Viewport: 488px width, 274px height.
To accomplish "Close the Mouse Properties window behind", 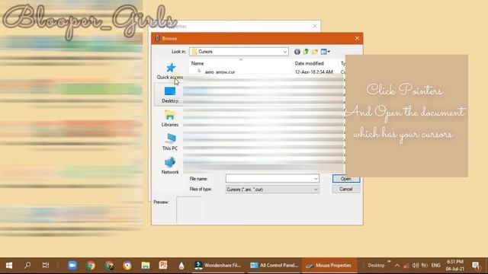I will [x=315, y=26].
